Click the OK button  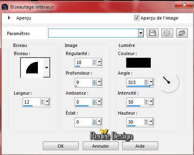[61, 146]
